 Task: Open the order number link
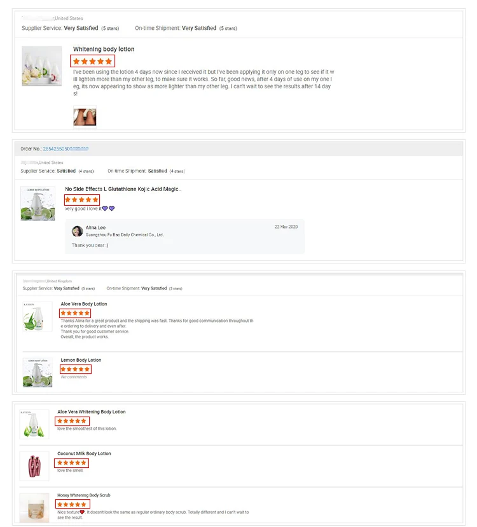point(66,149)
